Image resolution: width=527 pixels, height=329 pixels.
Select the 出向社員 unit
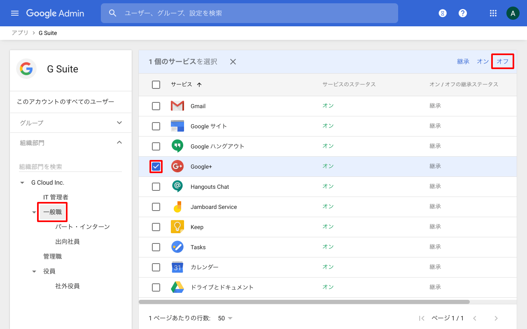click(x=68, y=242)
